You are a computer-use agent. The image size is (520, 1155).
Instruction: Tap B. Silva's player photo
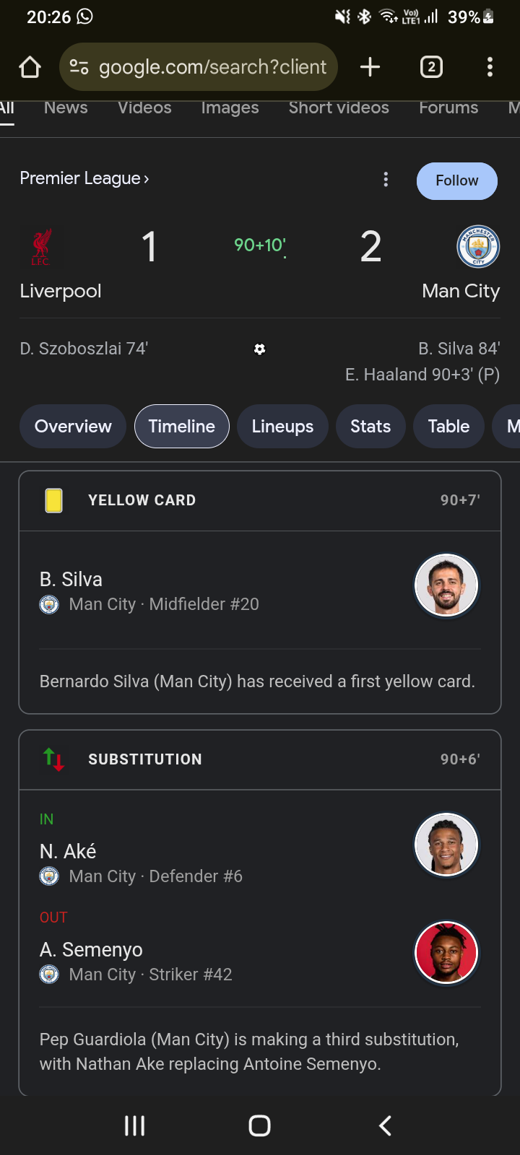446,585
